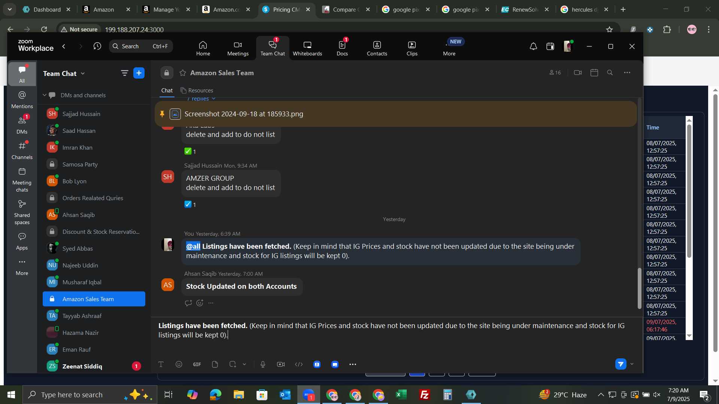Open the More apps menu in top bar
719x404 pixels.
[449, 48]
